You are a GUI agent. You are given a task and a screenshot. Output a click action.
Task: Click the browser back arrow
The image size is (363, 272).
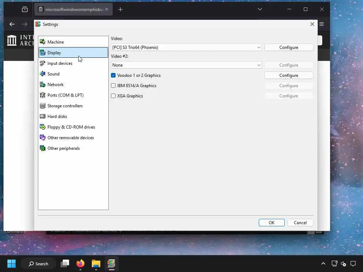(x=12, y=24)
